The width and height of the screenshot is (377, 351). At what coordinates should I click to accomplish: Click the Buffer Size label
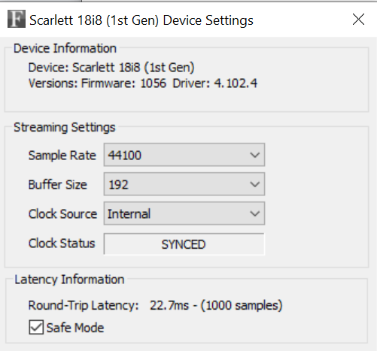(58, 185)
